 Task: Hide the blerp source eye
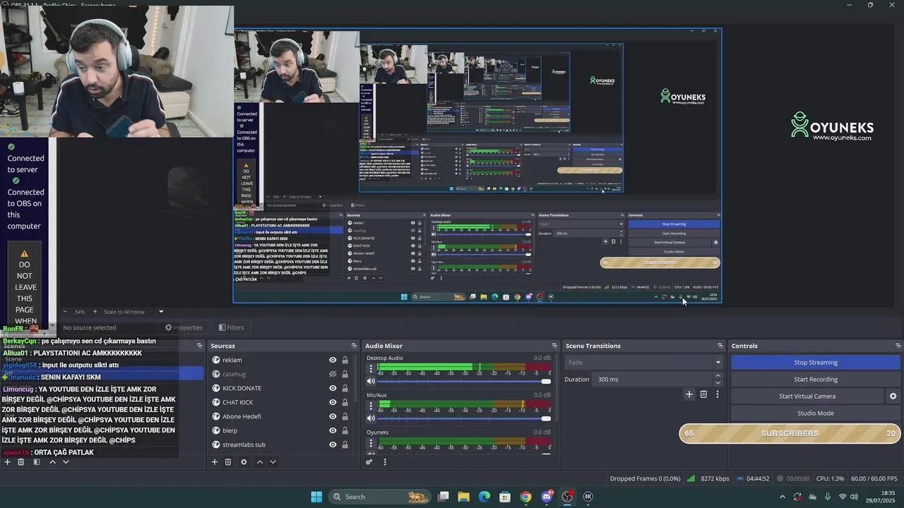click(333, 430)
